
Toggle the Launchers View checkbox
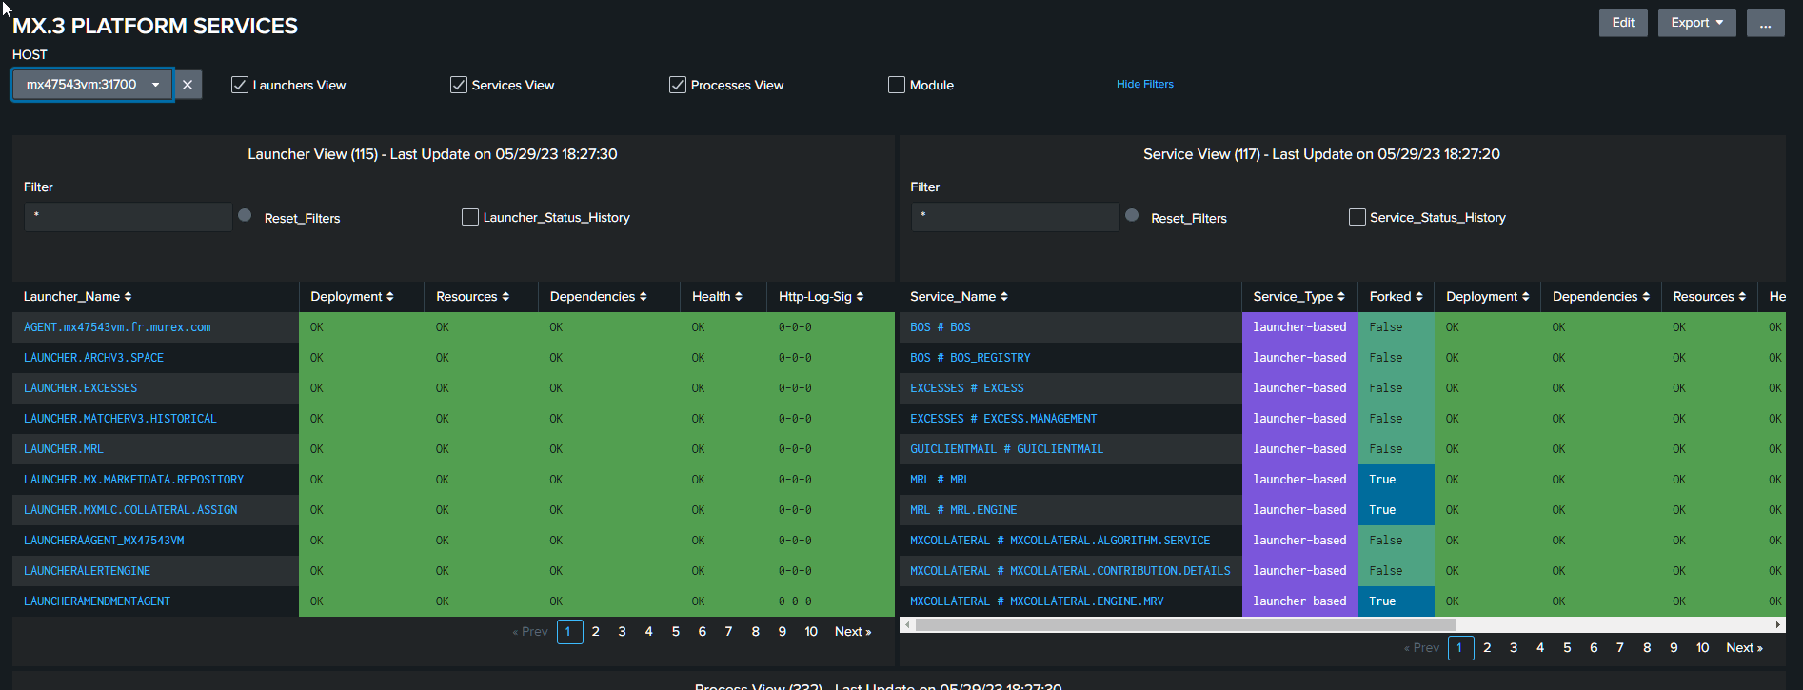point(240,85)
